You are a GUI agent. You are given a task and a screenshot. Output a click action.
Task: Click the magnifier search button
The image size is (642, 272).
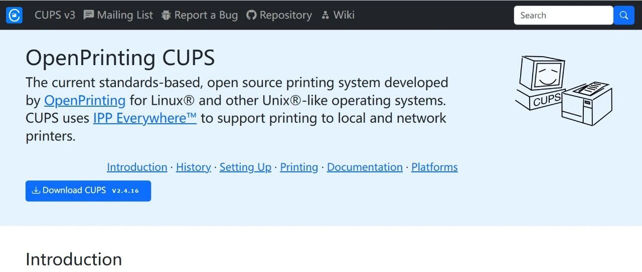(624, 16)
